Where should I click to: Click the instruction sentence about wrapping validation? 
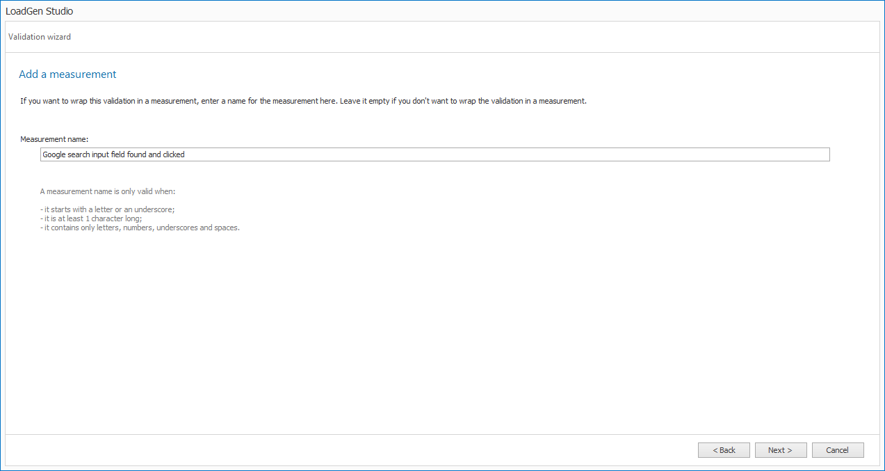click(304, 101)
